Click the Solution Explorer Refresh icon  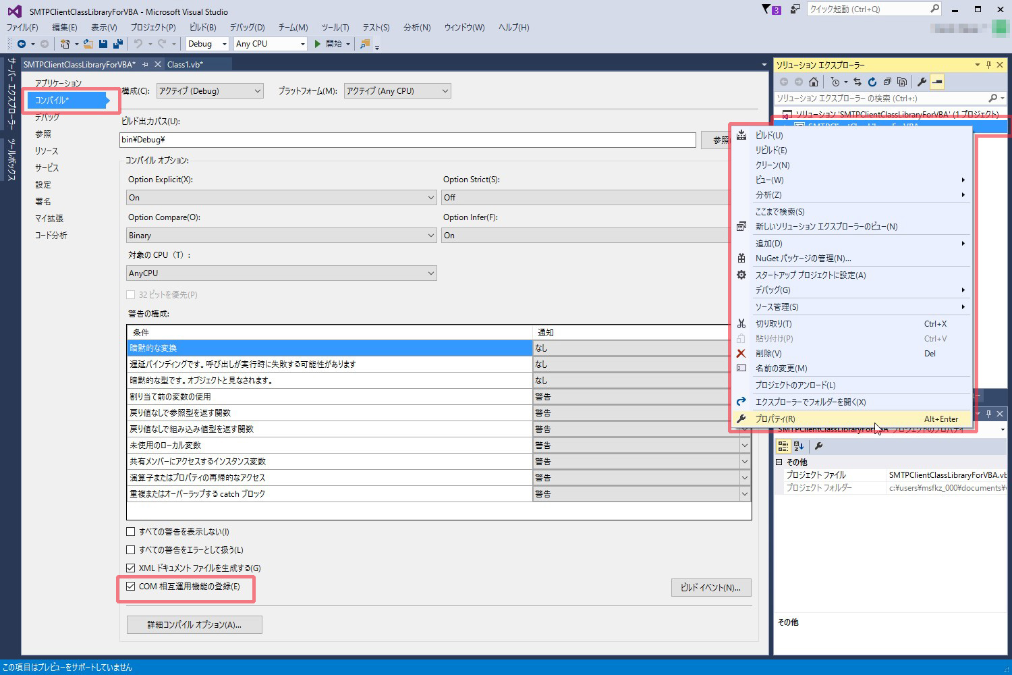(x=872, y=82)
